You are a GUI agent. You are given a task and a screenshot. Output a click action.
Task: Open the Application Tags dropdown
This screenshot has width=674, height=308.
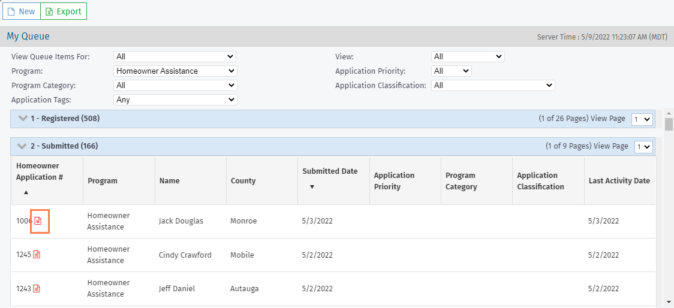click(175, 99)
